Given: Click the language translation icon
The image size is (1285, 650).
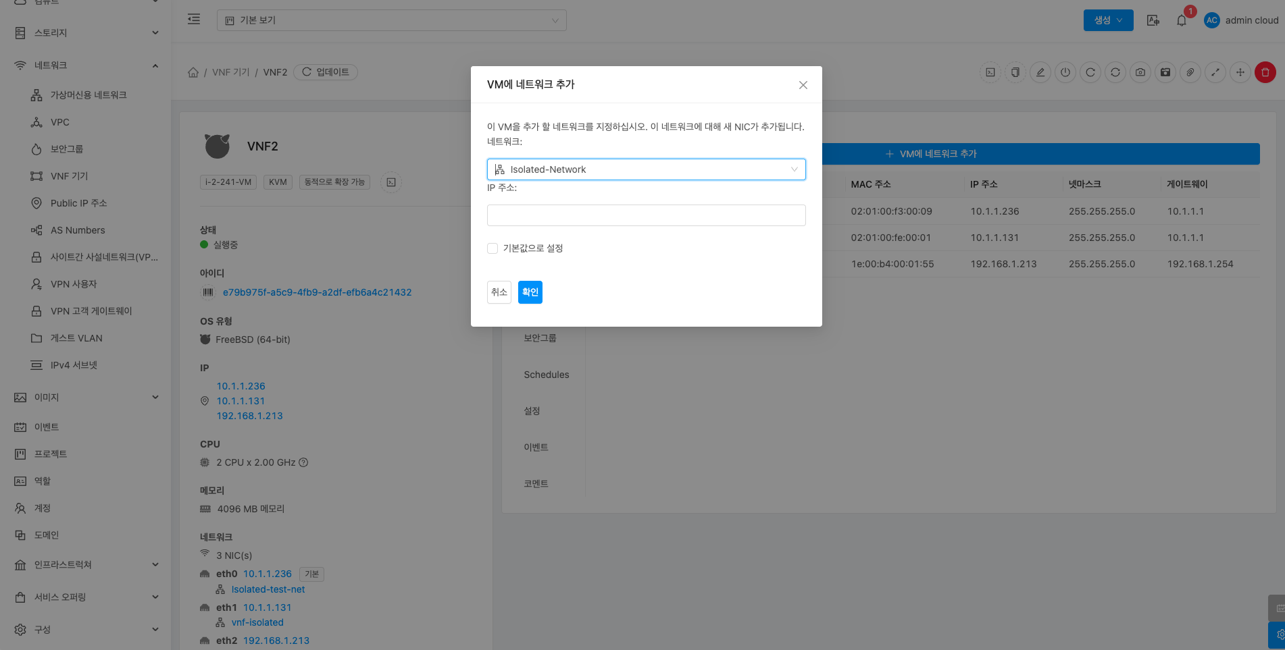Looking at the screenshot, I should [x=1153, y=20].
